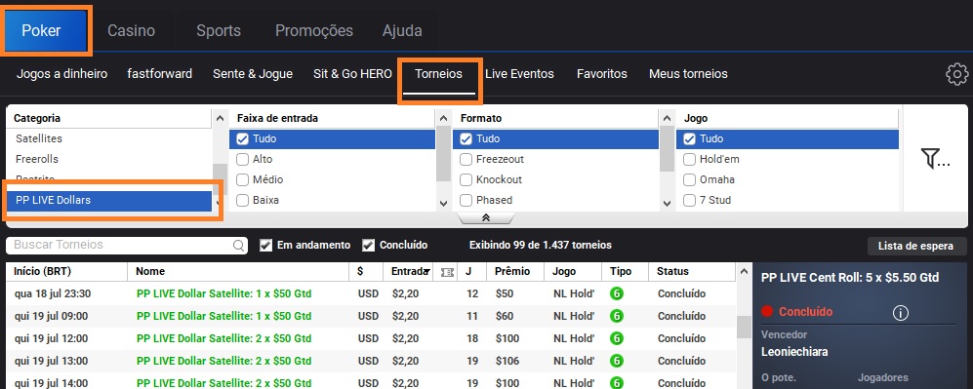Select PP LIVE Dollars category

pyautogui.click(x=109, y=200)
